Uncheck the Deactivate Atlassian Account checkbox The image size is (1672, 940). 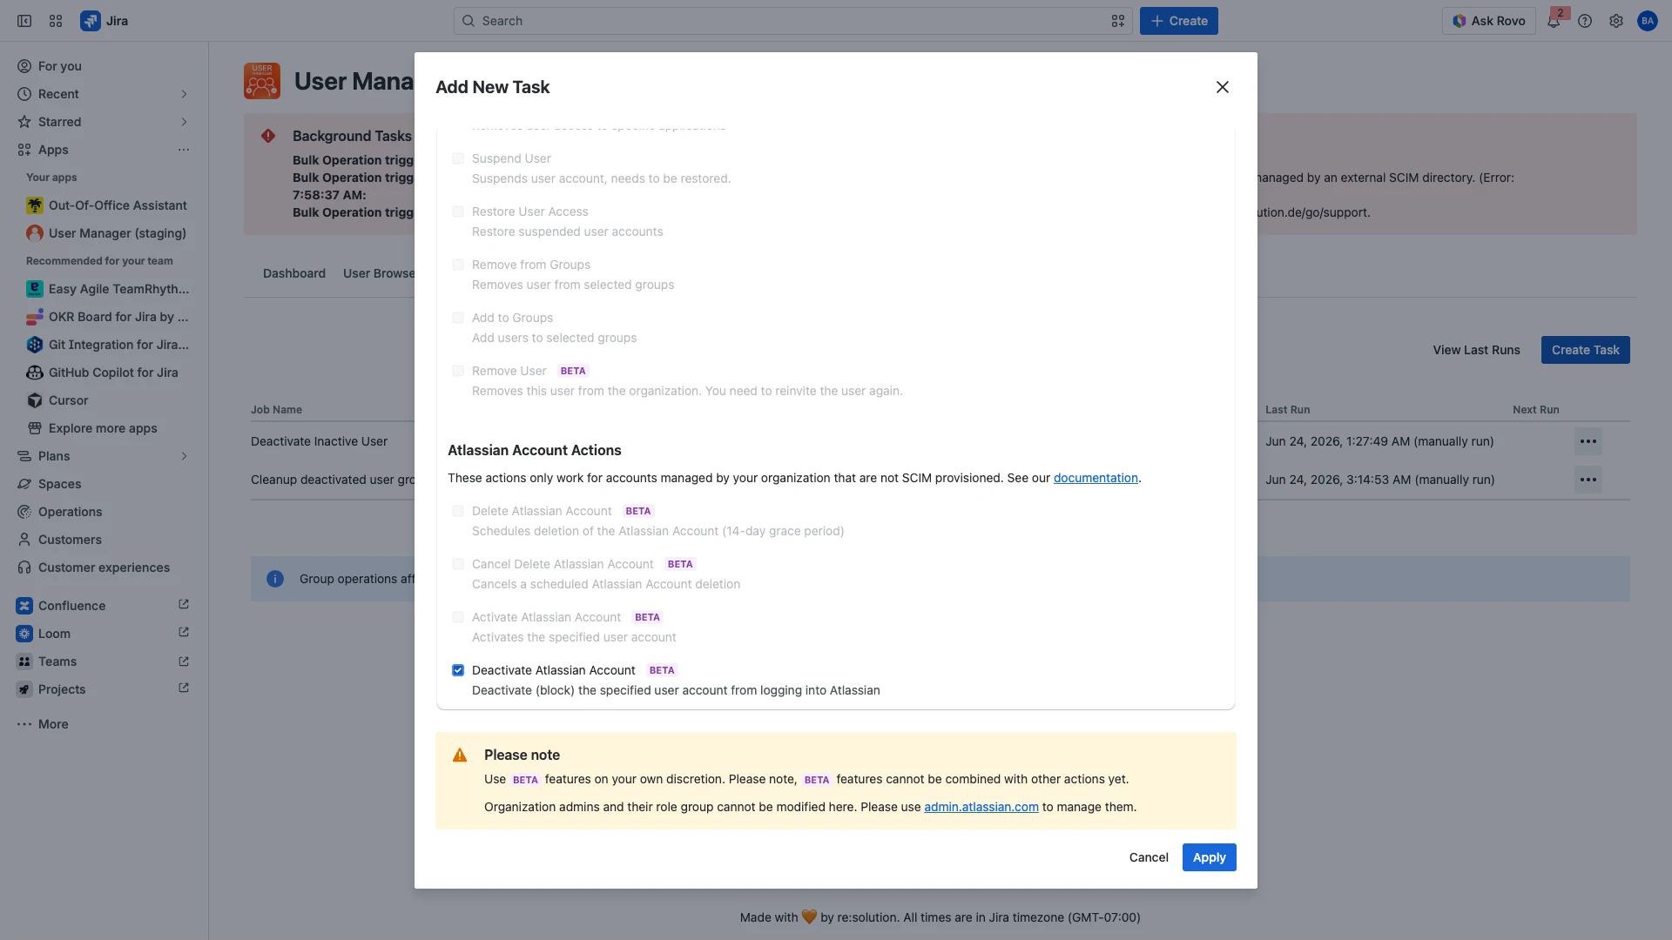458,670
